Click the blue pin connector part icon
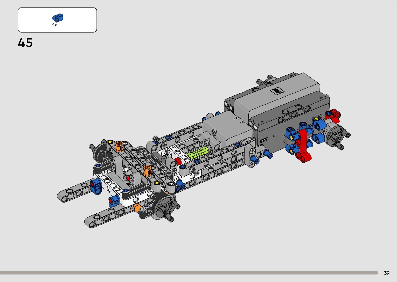Image resolution: width=397 pixels, height=282 pixels. click(58, 18)
